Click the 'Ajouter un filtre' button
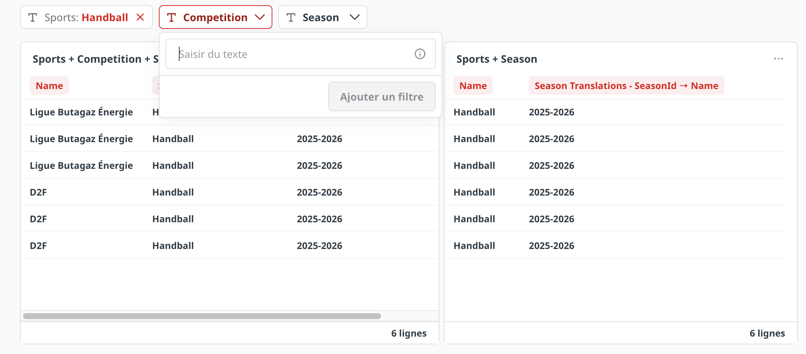Viewport: 806px width, 354px height. point(381,97)
